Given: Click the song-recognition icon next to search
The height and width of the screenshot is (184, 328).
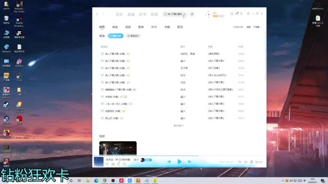Looking at the screenshot, I should pyautogui.click(x=192, y=14).
